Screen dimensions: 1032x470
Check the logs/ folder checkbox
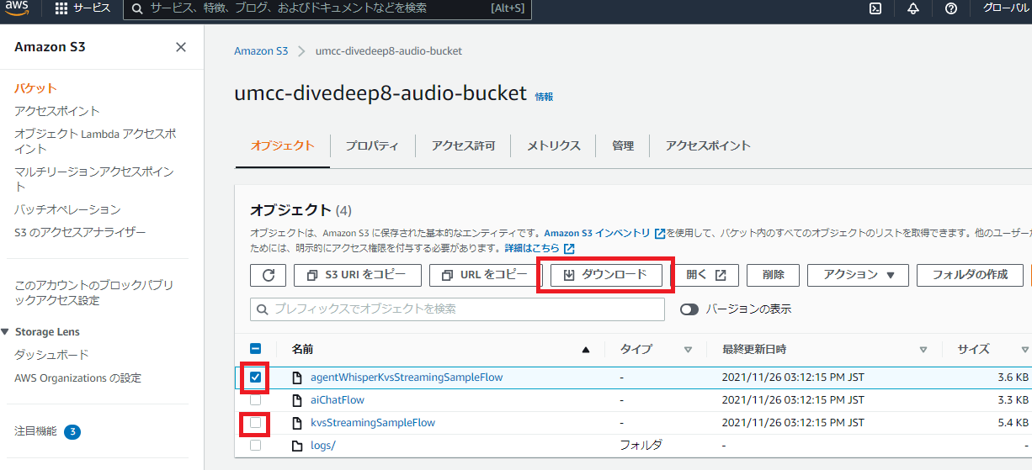tap(256, 446)
